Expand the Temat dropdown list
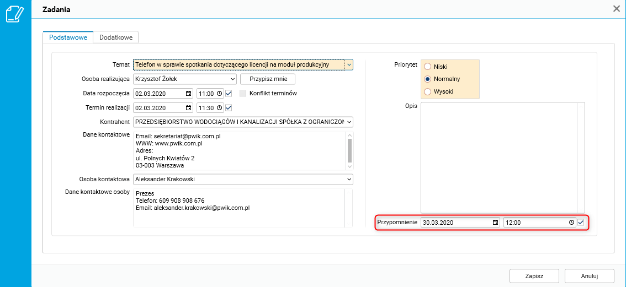The height and width of the screenshot is (287, 626). pos(349,65)
